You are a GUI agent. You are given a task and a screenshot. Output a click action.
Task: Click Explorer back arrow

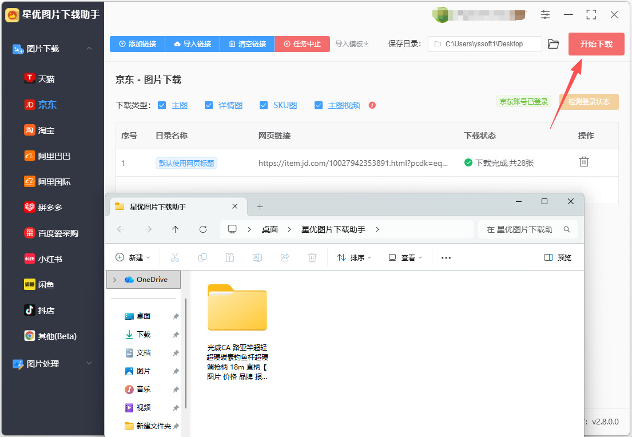point(121,229)
